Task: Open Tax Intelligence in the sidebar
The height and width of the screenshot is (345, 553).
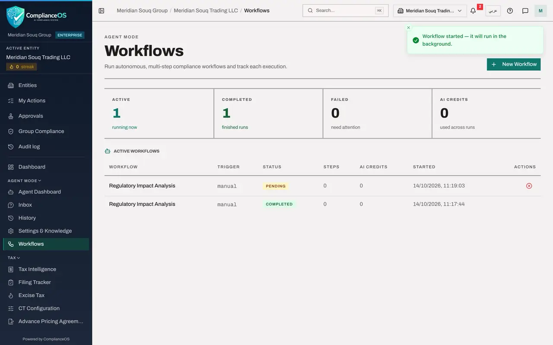Action: click(x=46, y=269)
